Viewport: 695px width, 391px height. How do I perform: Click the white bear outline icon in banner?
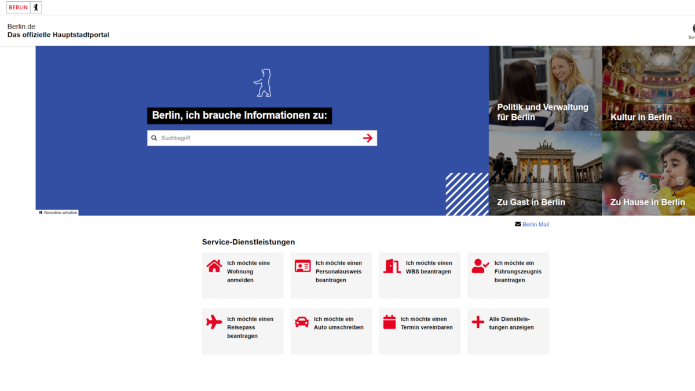coord(262,82)
